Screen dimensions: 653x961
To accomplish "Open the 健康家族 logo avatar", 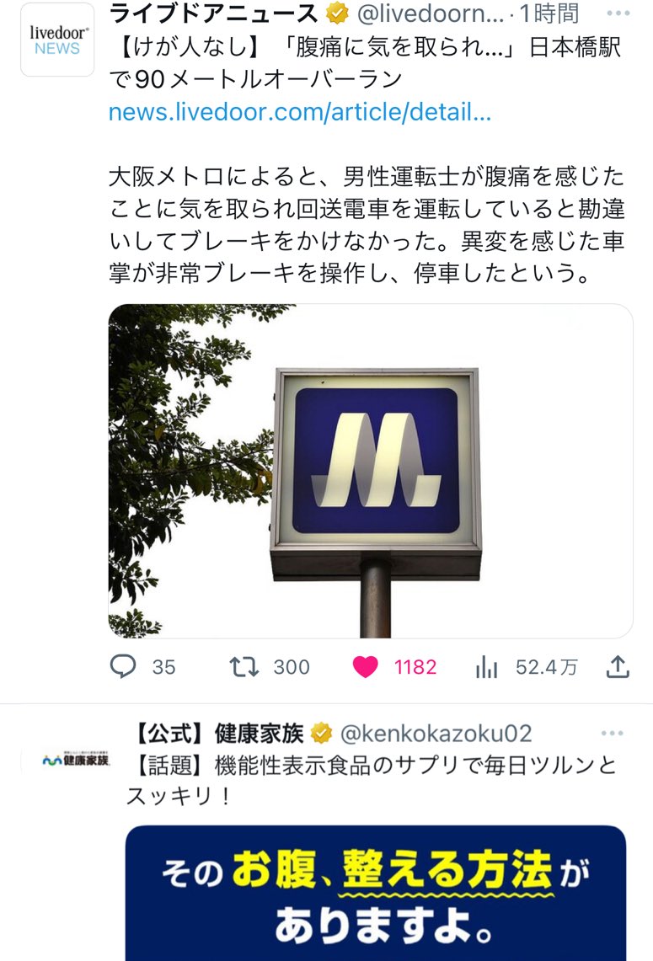I will [76, 760].
